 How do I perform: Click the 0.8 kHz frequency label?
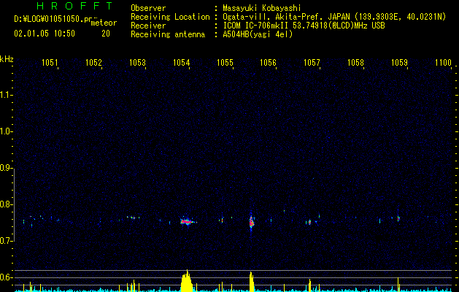[x=6, y=204]
